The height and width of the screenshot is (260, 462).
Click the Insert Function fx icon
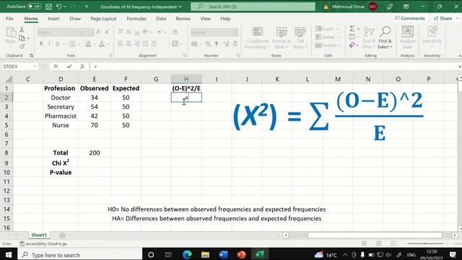(x=82, y=66)
